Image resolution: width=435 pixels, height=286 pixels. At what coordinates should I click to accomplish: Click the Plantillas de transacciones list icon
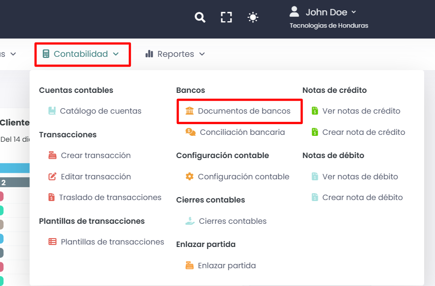[x=52, y=242]
